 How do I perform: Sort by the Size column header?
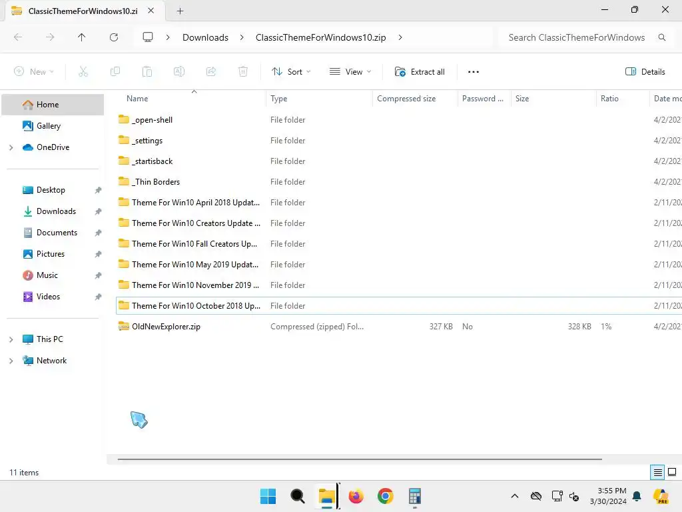point(553,99)
